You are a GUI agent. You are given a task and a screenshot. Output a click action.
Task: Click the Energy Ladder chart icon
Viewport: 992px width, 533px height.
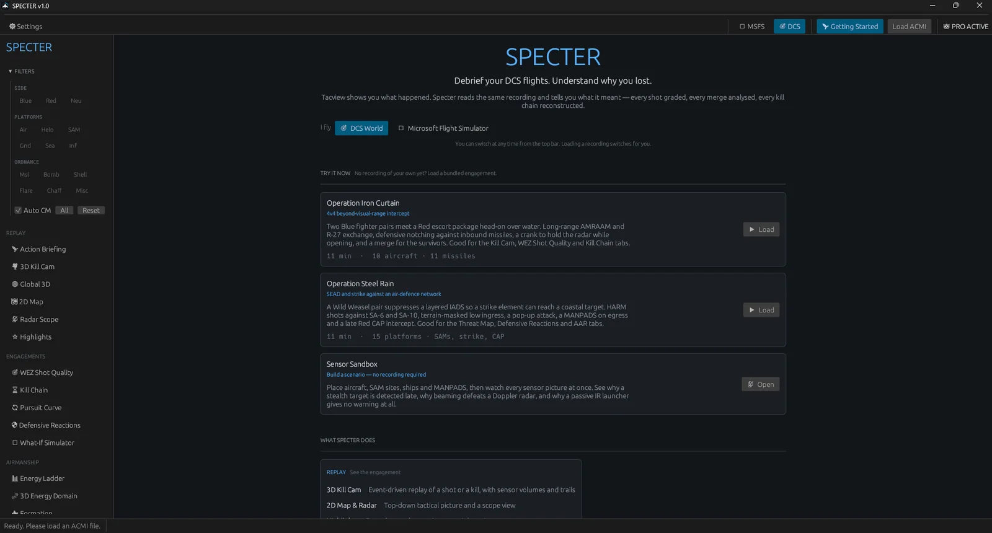[x=15, y=478]
